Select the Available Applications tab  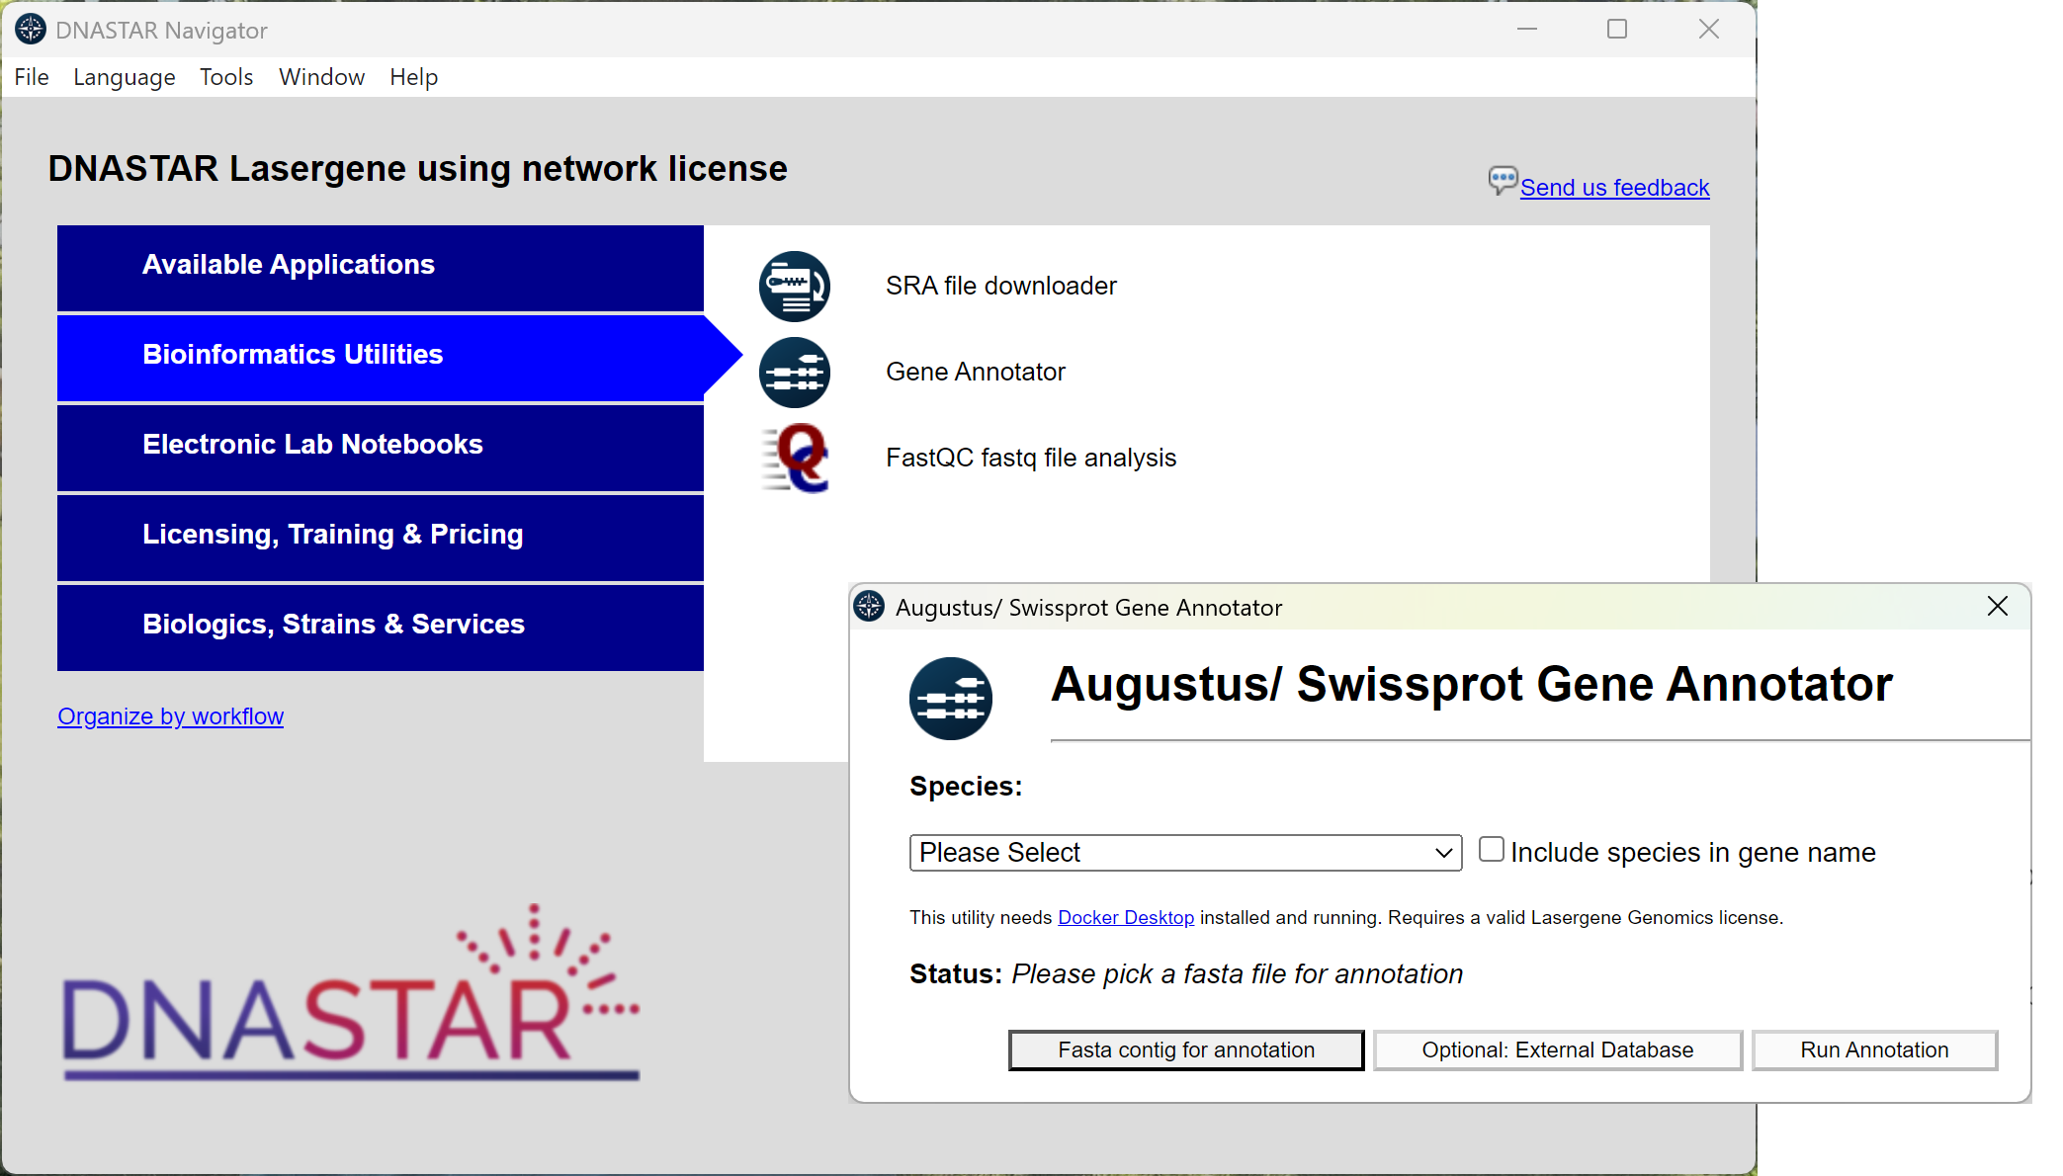381,268
